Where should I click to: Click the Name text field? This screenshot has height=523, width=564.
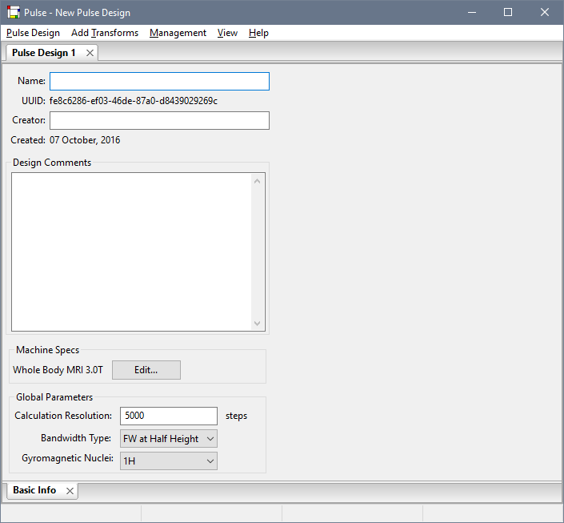point(159,82)
